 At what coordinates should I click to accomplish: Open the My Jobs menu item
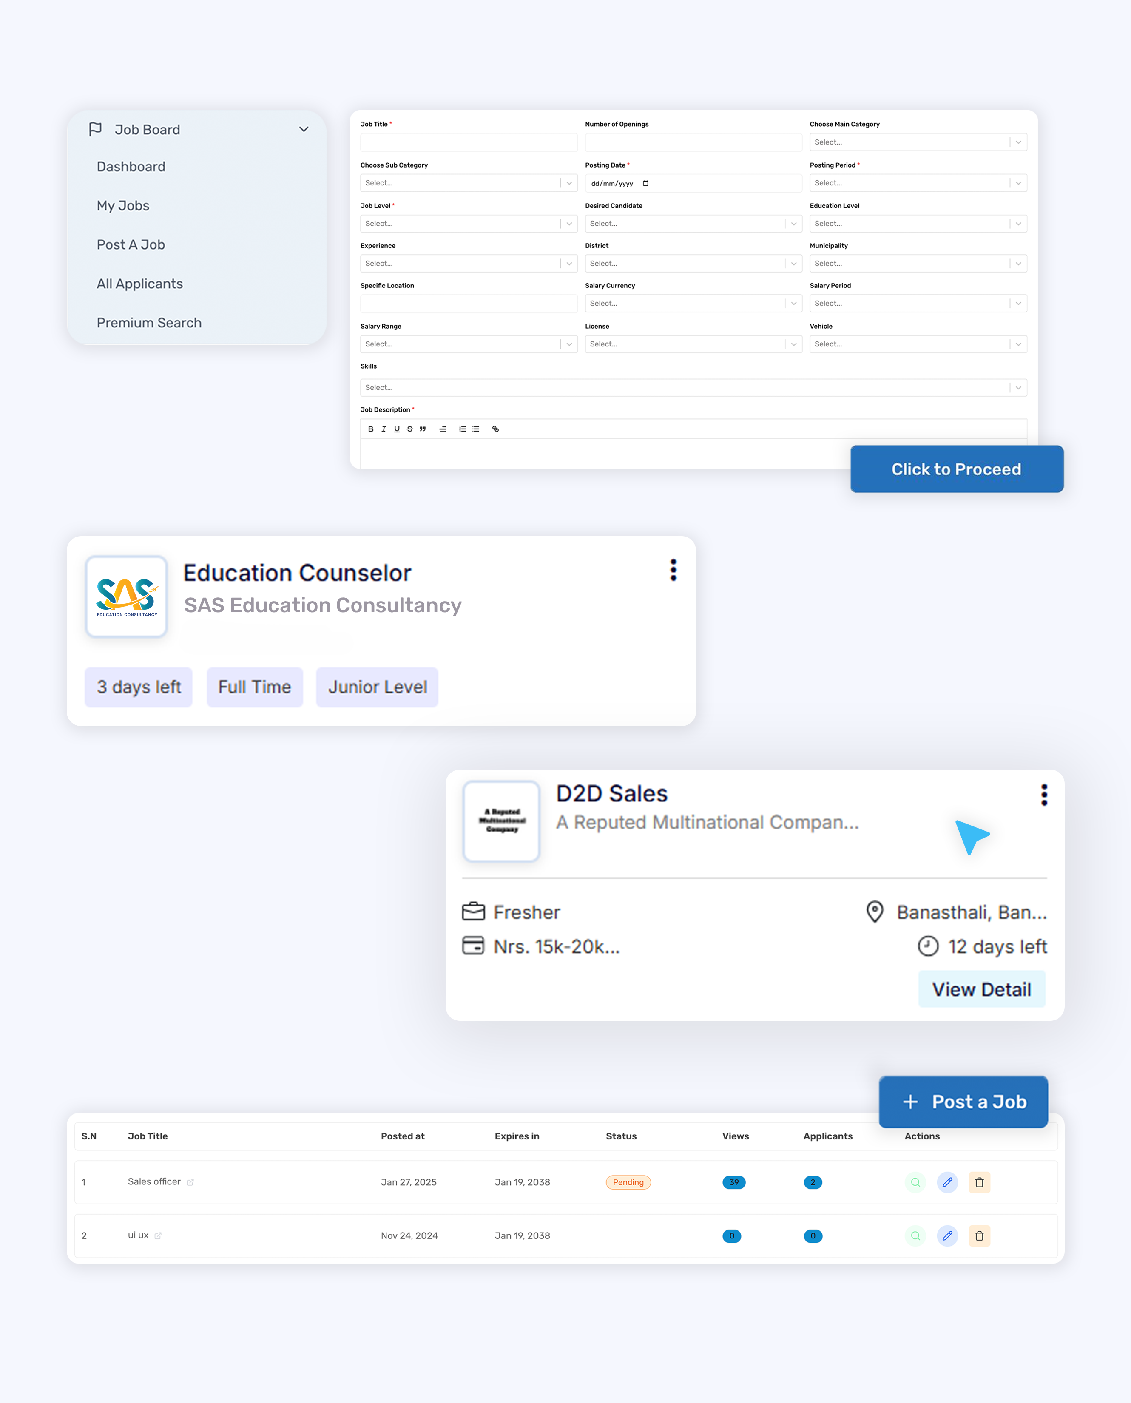pyautogui.click(x=123, y=205)
